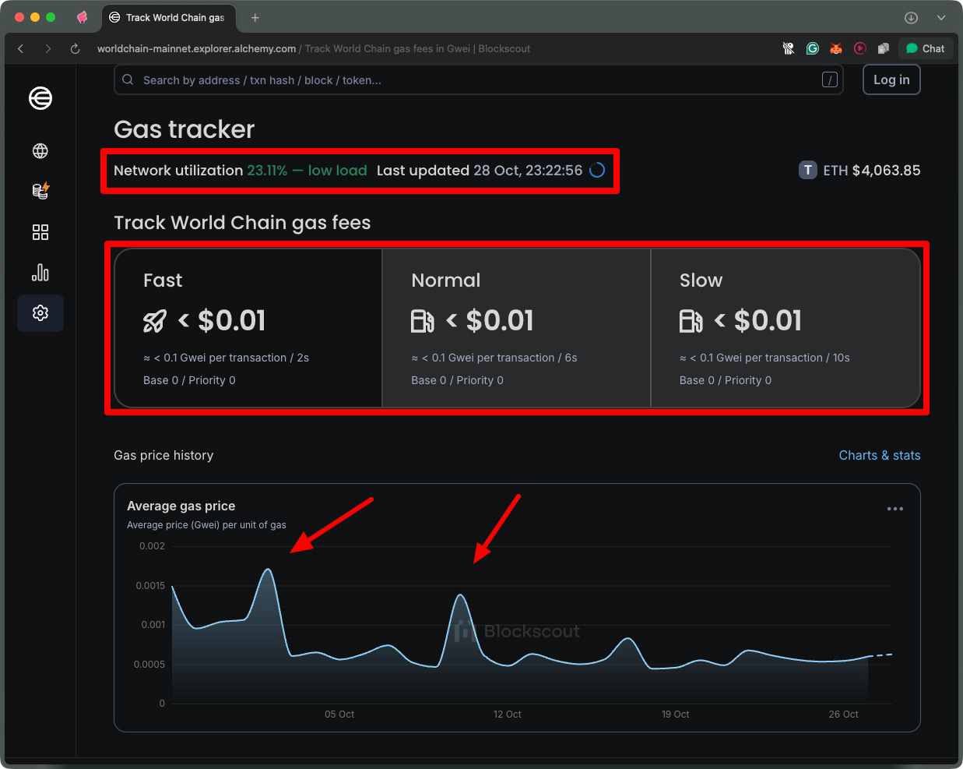Click the Log in button
The height and width of the screenshot is (769, 963).
click(x=891, y=79)
